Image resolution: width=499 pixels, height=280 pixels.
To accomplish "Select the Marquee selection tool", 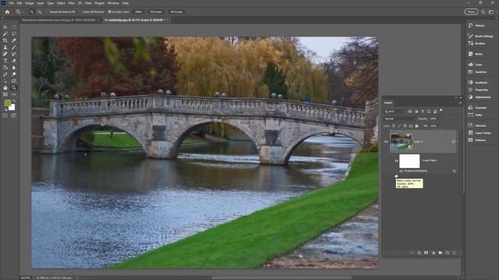I will pyautogui.click(x=14, y=27).
